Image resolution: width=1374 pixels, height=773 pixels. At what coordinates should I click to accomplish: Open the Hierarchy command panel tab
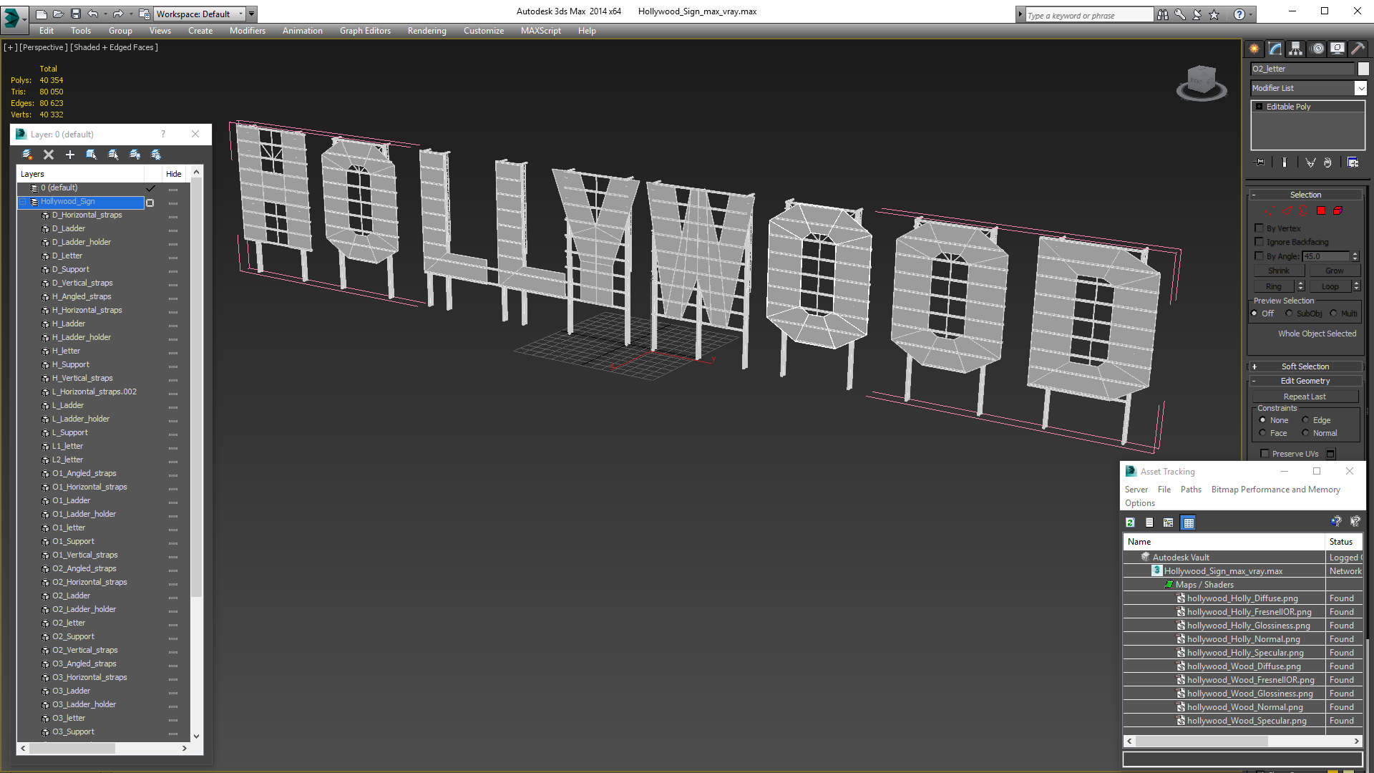pyautogui.click(x=1296, y=49)
